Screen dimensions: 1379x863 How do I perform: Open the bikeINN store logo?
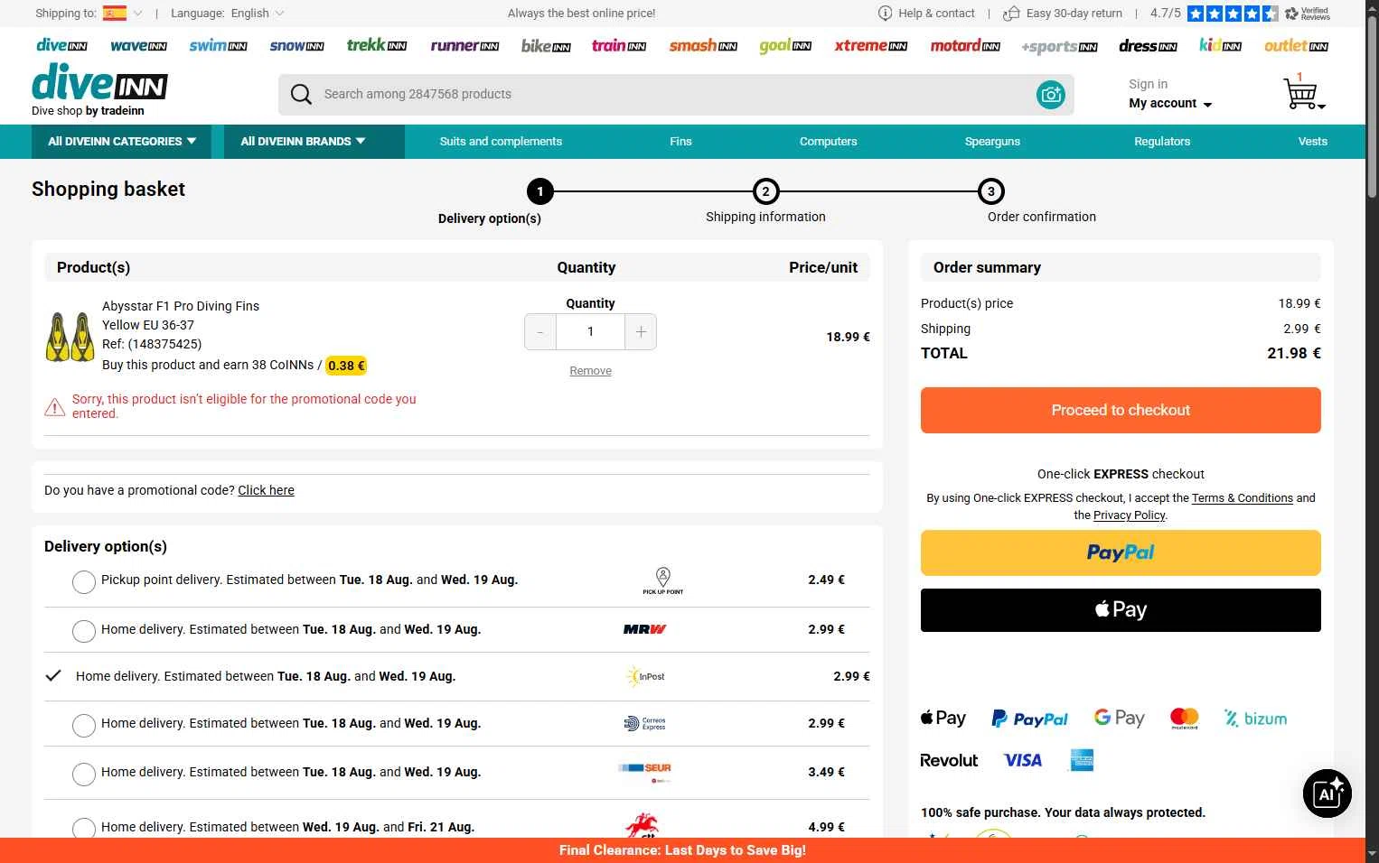(x=546, y=45)
